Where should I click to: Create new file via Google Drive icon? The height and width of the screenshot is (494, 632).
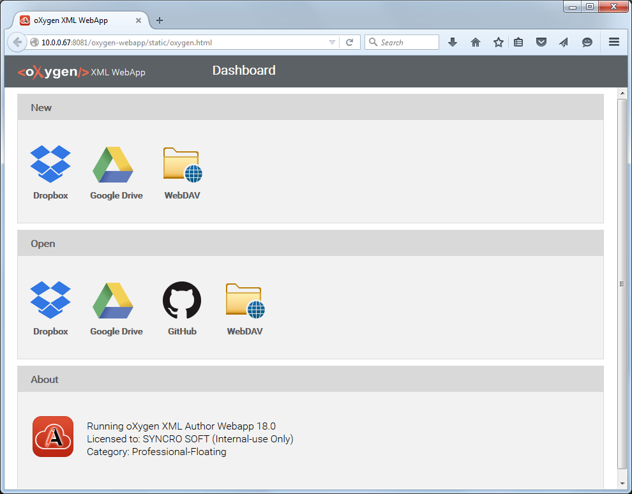click(x=113, y=165)
